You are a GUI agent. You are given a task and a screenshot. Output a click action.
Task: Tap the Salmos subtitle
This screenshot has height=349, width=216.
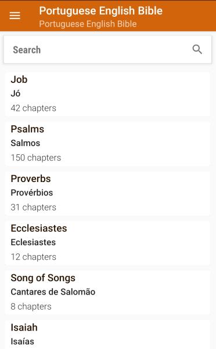click(26, 143)
